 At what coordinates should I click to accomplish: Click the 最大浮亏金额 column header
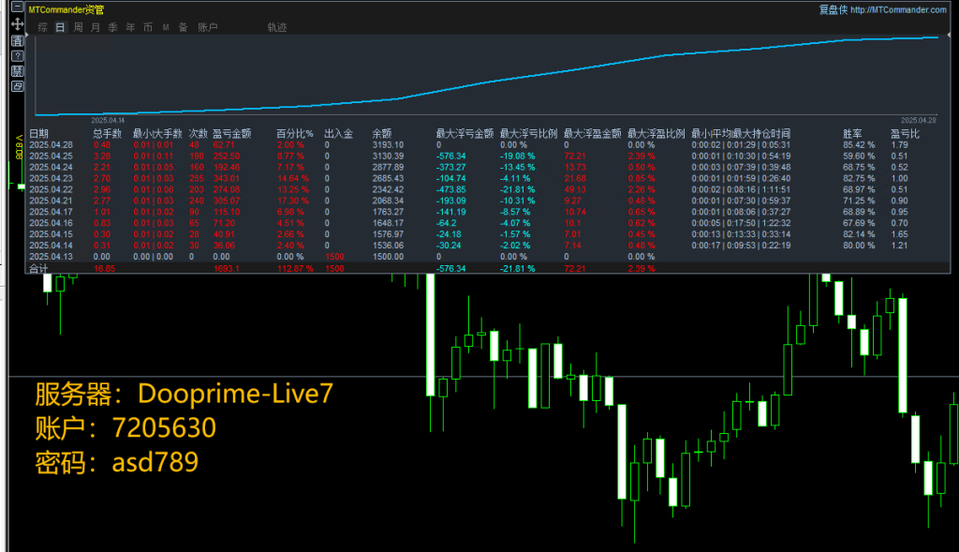point(465,133)
